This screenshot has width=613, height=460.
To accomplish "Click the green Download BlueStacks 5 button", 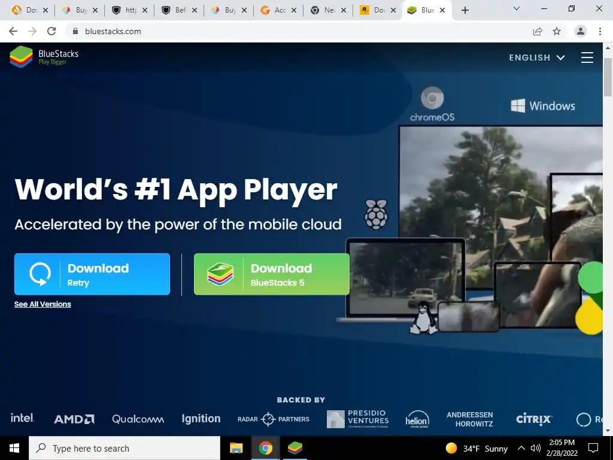I will [272, 274].
